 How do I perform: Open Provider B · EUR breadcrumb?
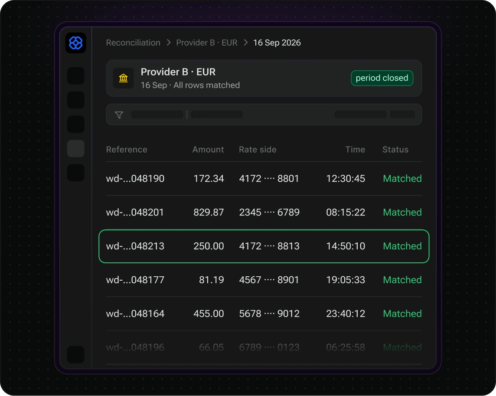[x=206, y=43]
